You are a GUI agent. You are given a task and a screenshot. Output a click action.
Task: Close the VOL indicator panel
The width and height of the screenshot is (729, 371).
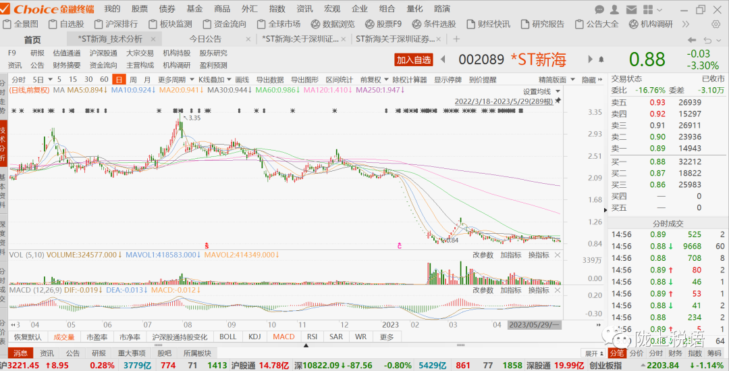point(557,255)
